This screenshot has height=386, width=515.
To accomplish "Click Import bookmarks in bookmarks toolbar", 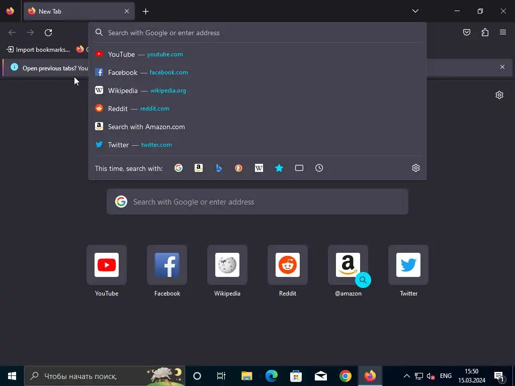I will [x=38, y=50].
